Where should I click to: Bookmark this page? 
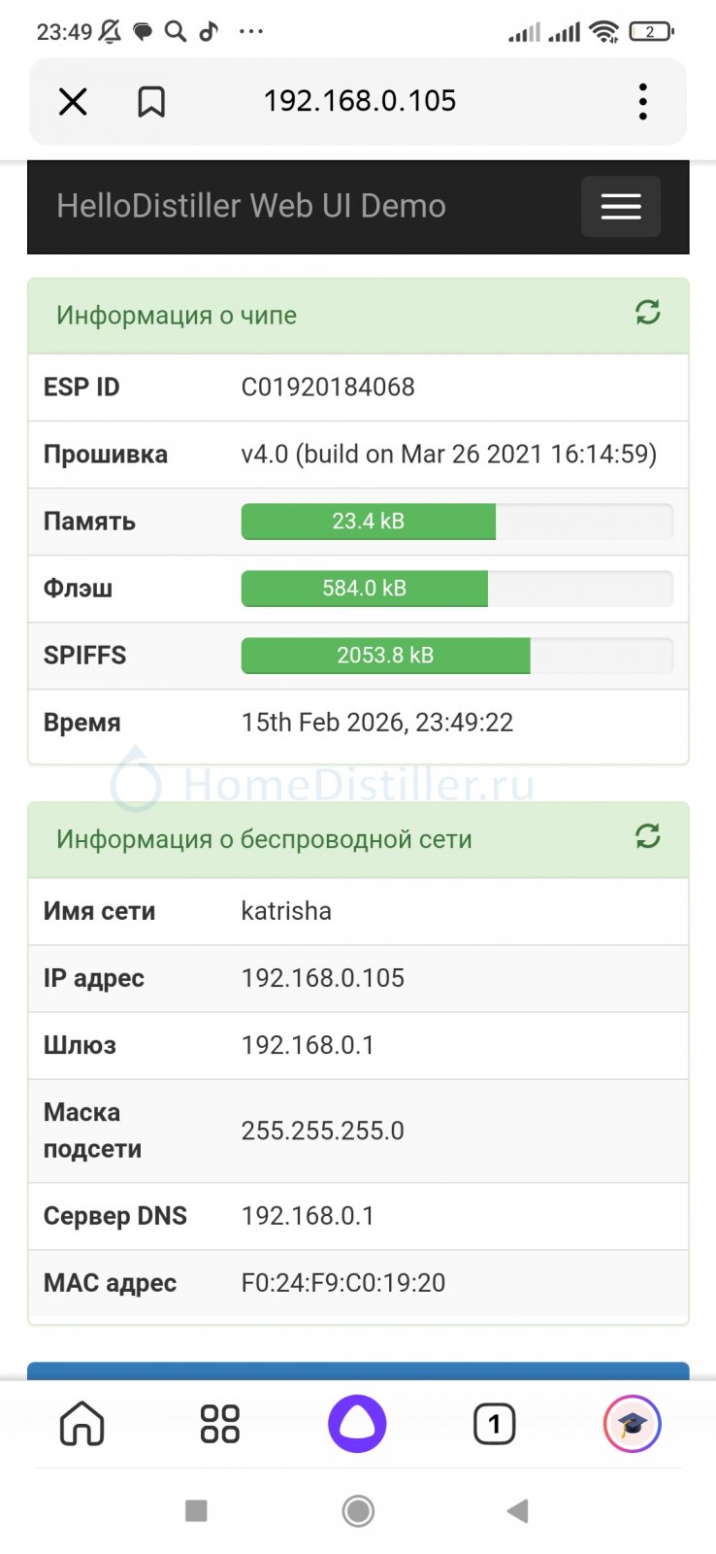[x=151, y=101]
